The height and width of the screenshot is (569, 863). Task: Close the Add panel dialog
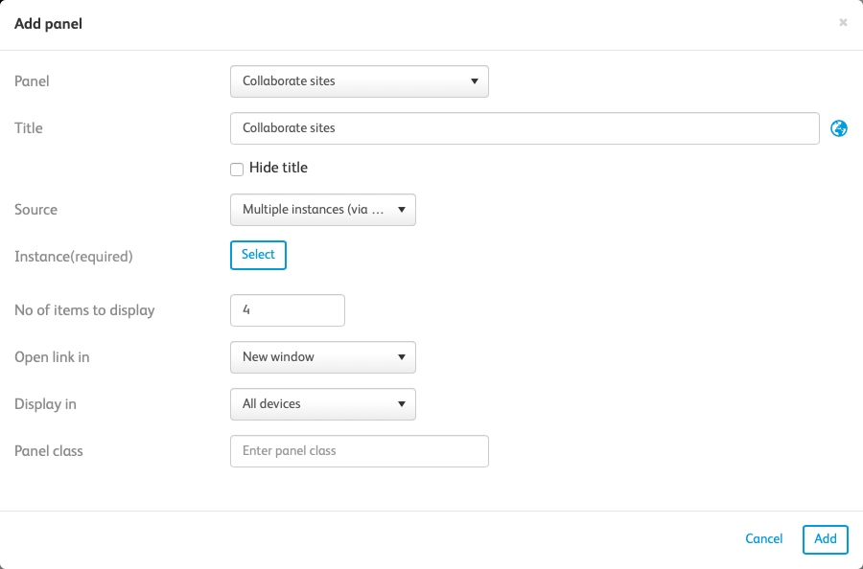[x=843, y=23]
